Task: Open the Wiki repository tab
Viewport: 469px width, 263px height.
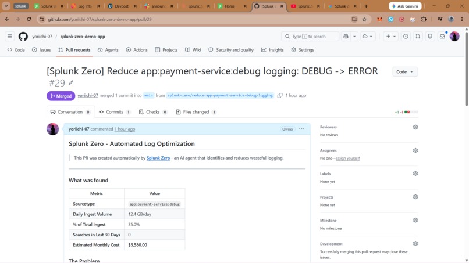Action: point(193,50)
